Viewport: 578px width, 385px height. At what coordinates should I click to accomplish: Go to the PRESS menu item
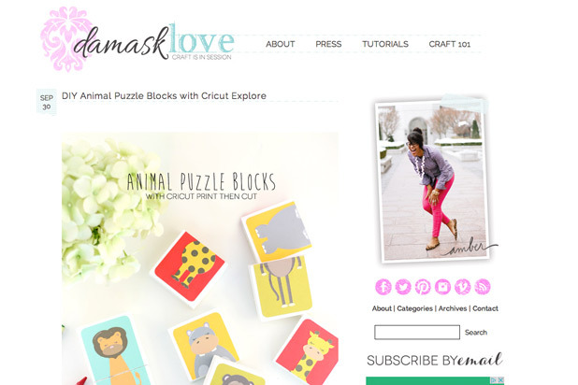328,44
